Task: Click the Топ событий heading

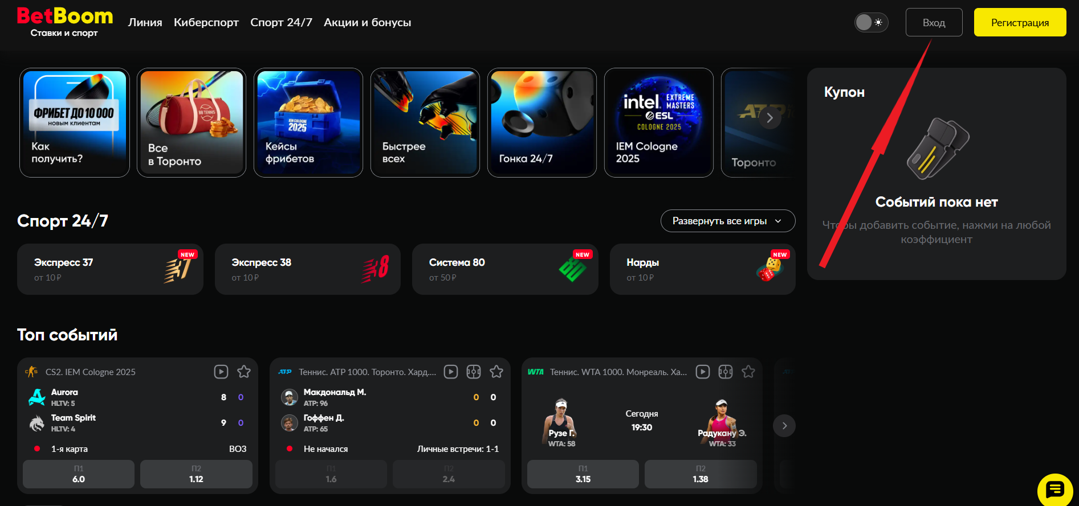Action: tap(67, 335)
